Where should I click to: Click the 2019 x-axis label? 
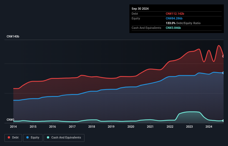[111, 127]
